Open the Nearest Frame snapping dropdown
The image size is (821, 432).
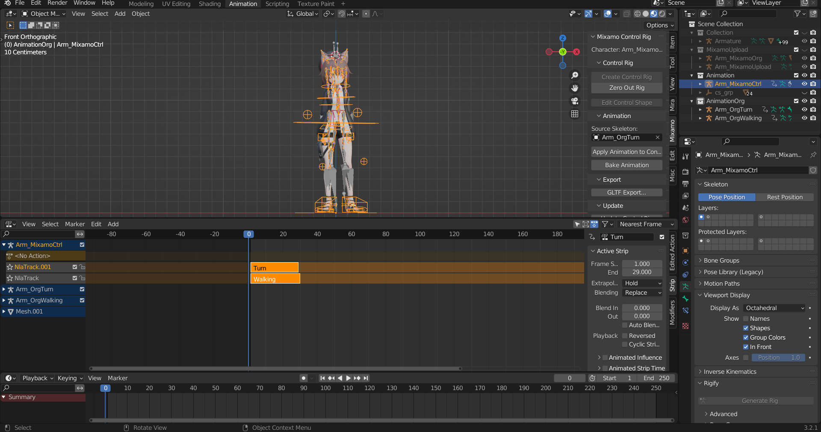coord(644,224)
